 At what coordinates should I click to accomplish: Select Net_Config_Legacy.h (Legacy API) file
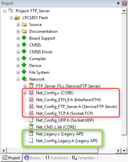[x=67, y=141]
